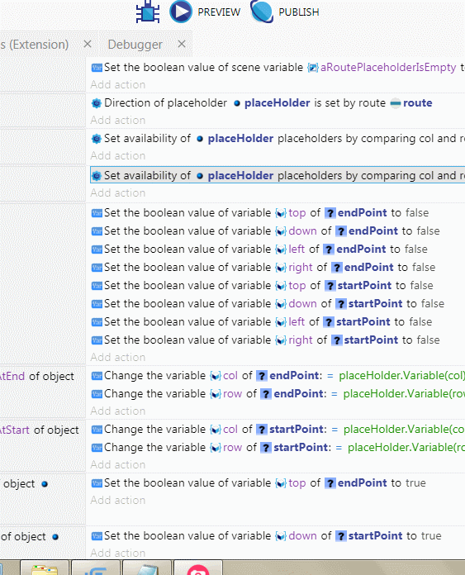Screen dimensions: 465x575
Task: Select top of endPoint to true action
Action: click(259, 483)
